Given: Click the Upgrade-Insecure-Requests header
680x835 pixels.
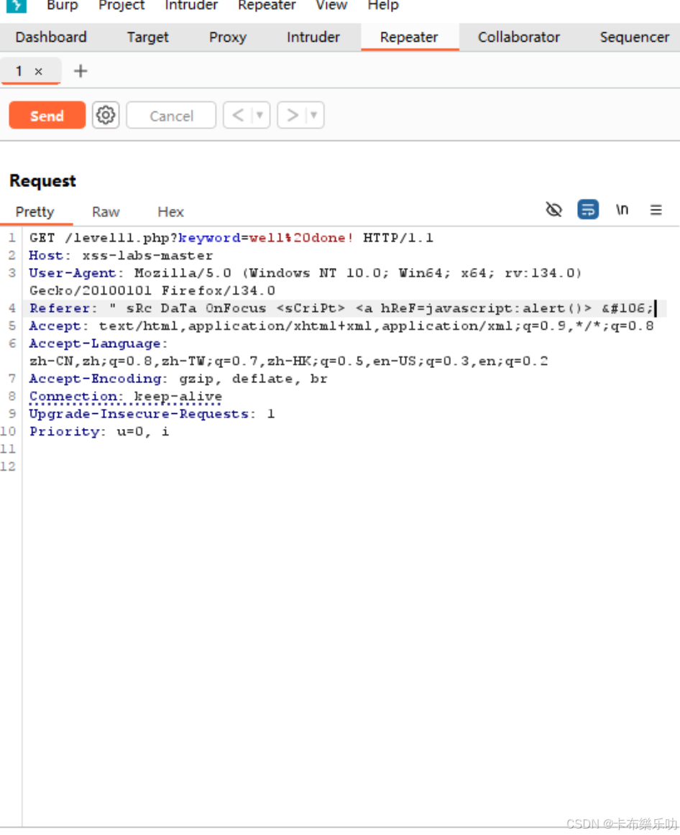Looking at the screenshot, I should click(139, 414).
